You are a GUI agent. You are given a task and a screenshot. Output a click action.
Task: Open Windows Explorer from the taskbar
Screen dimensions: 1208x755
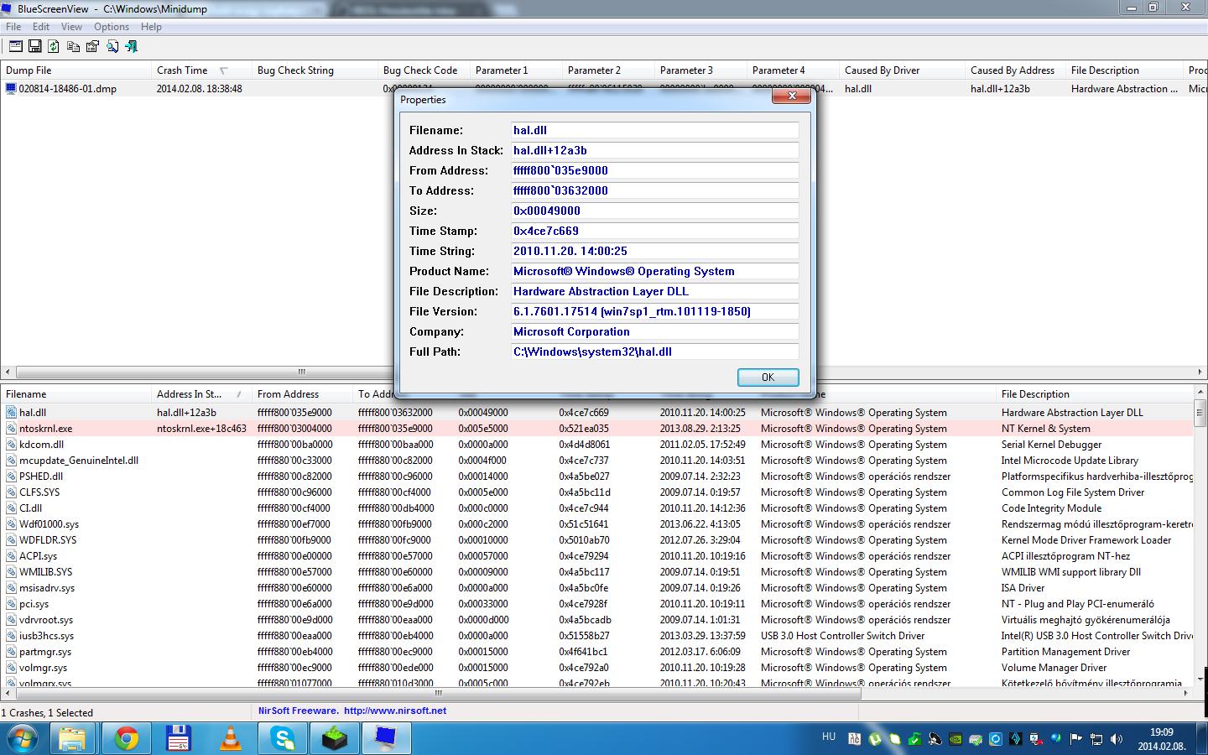tap(73, 739)
